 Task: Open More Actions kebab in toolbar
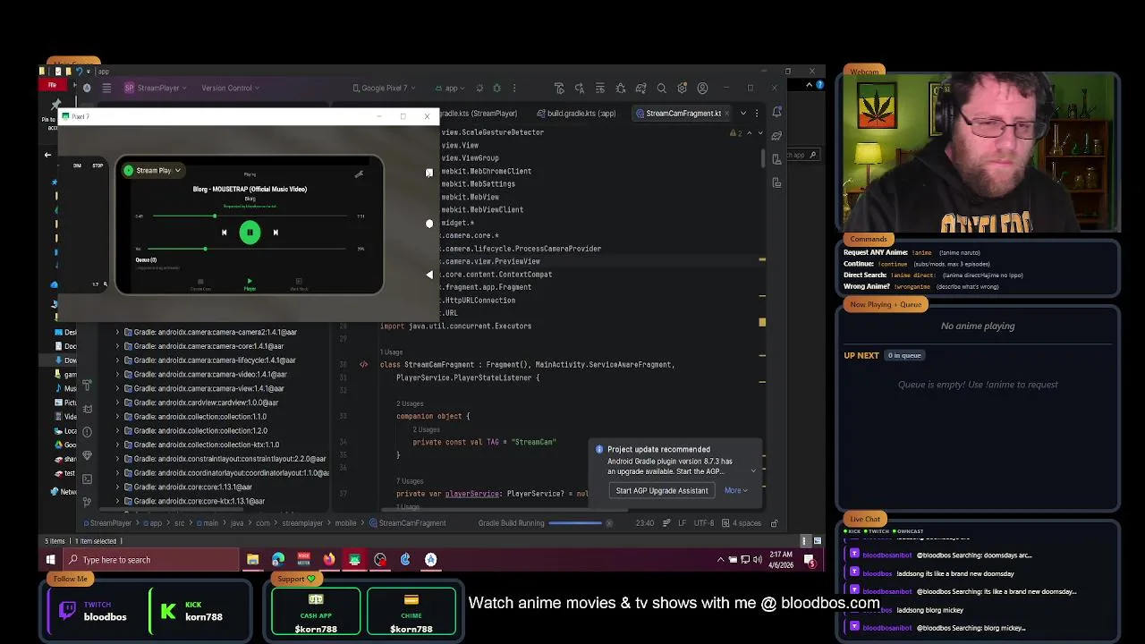[x=514, y=88]
